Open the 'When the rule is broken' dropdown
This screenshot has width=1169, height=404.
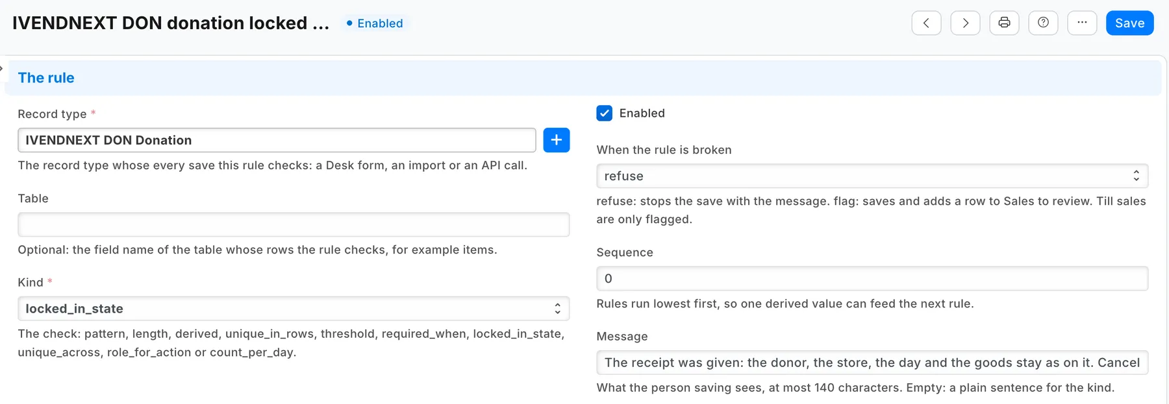click(872, 176)
